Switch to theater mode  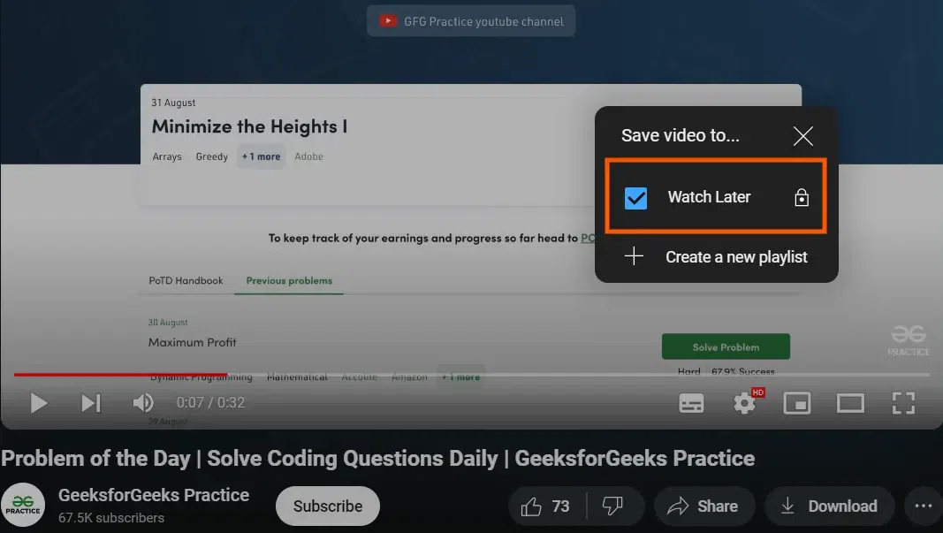850,403
